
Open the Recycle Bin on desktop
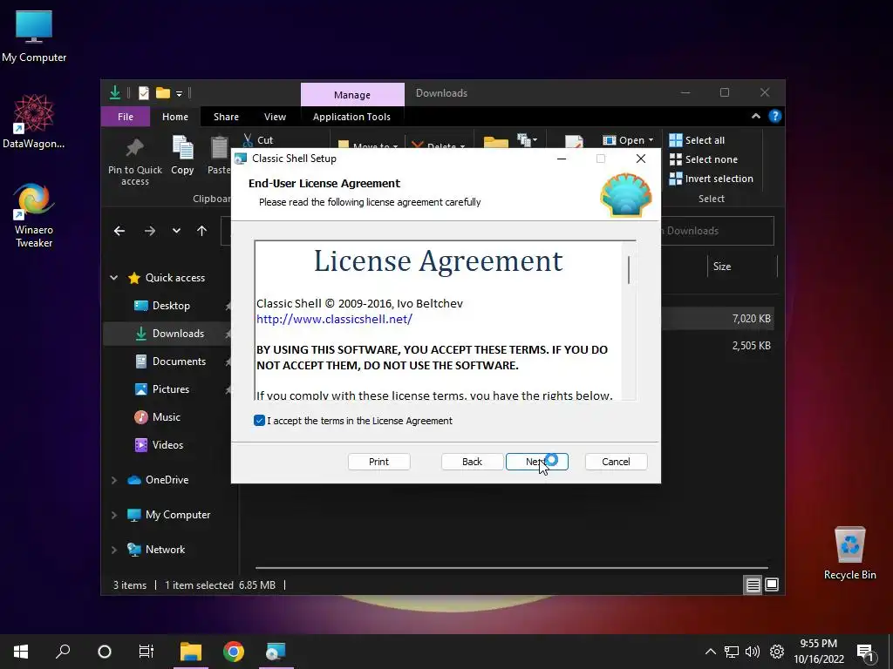tap(849, 553)
